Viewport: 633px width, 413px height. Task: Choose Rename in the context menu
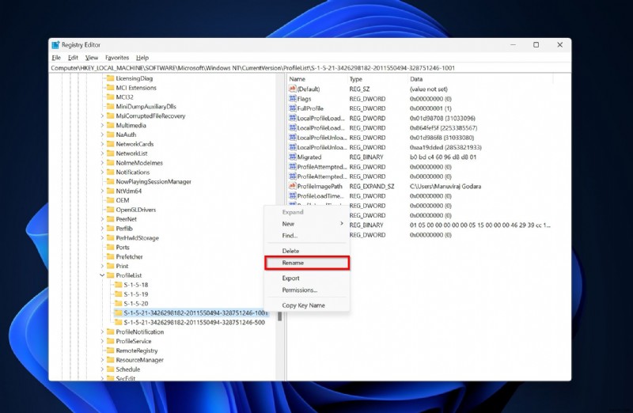(307, 263)
